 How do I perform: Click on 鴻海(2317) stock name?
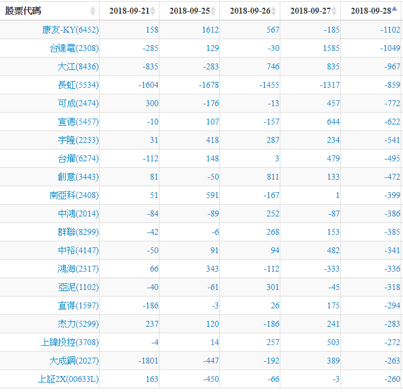click(78, 269)
